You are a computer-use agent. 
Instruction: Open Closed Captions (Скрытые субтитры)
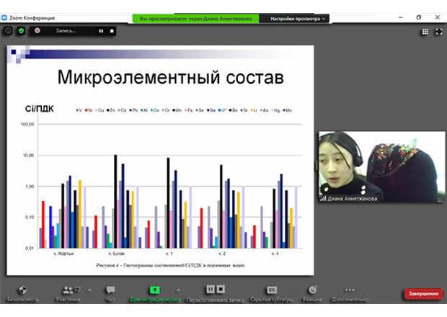[272, 290]
